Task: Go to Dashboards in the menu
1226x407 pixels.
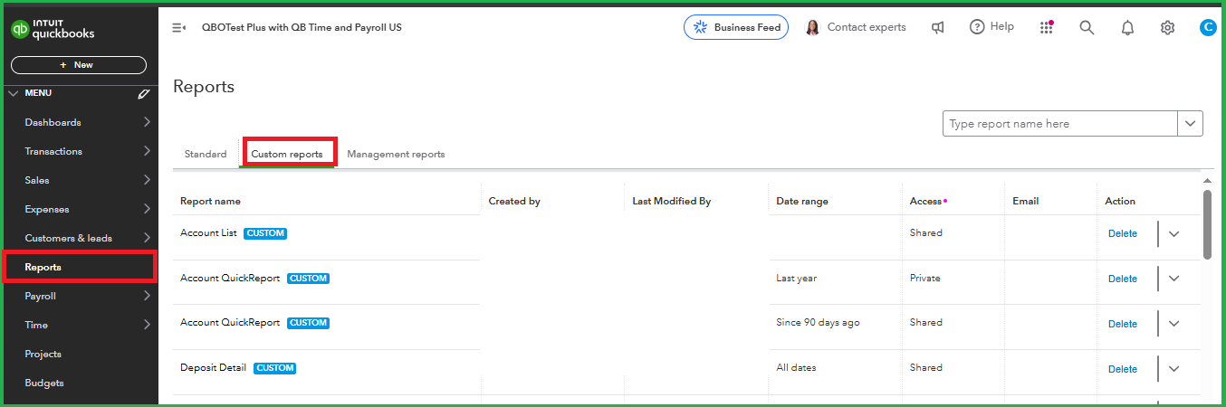Action: pos(53,122)
